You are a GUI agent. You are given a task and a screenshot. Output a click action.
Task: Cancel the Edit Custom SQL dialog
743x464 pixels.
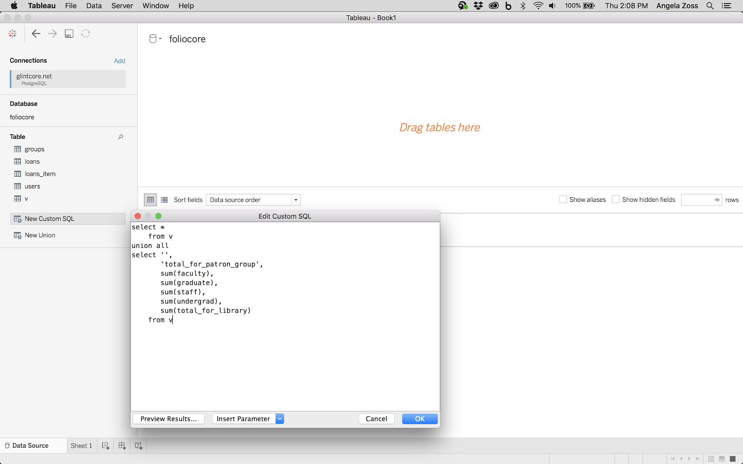[377, 419]
